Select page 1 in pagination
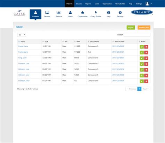Image resolution: width=165 pixels, height=143 pixels. click(139, 89)
